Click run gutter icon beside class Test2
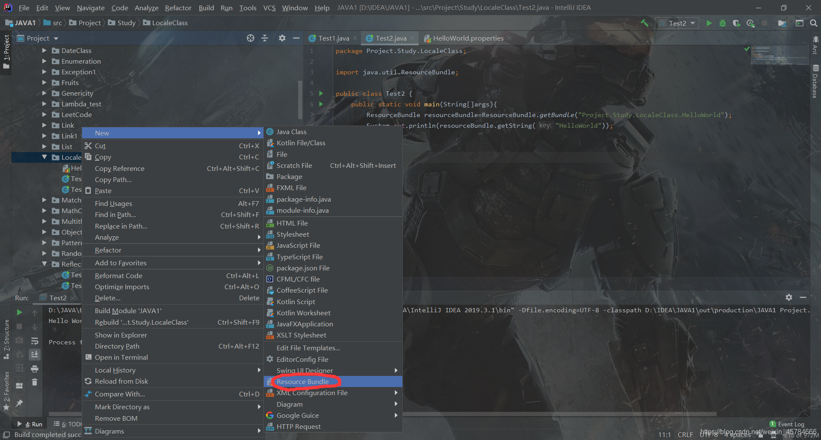Viewport: 821px width, 440px height. [x=321, y=93]
